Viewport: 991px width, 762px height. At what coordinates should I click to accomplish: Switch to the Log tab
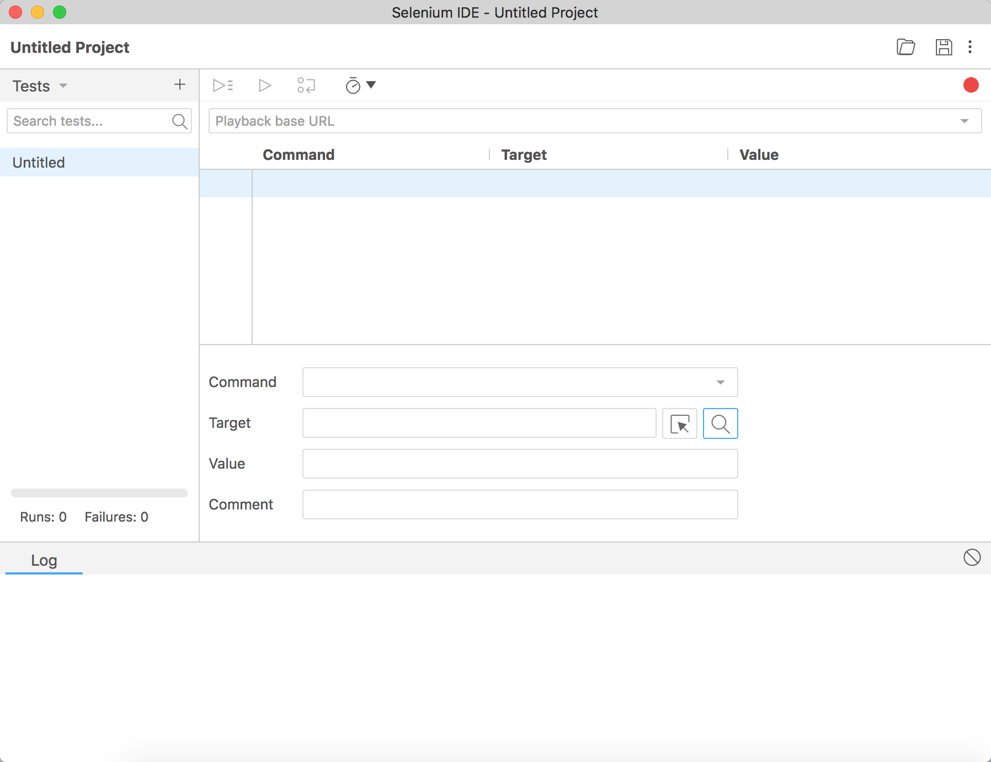tap(44, 560)
